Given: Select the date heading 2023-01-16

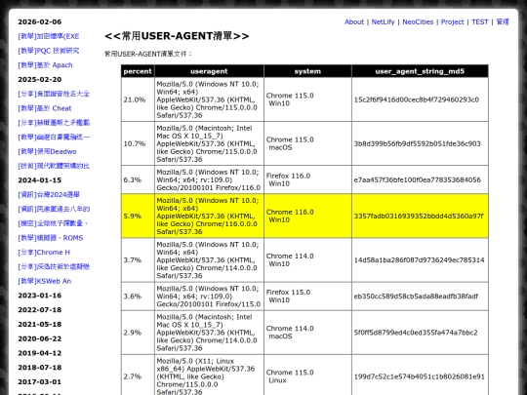Looking at the screenshot, I should coord(40,296).
